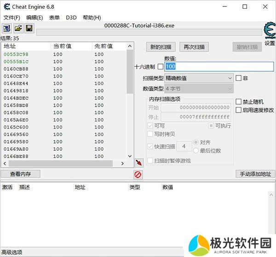
Task: Enable 扫描时暂停游戏 checkbox
Action: 150,161
